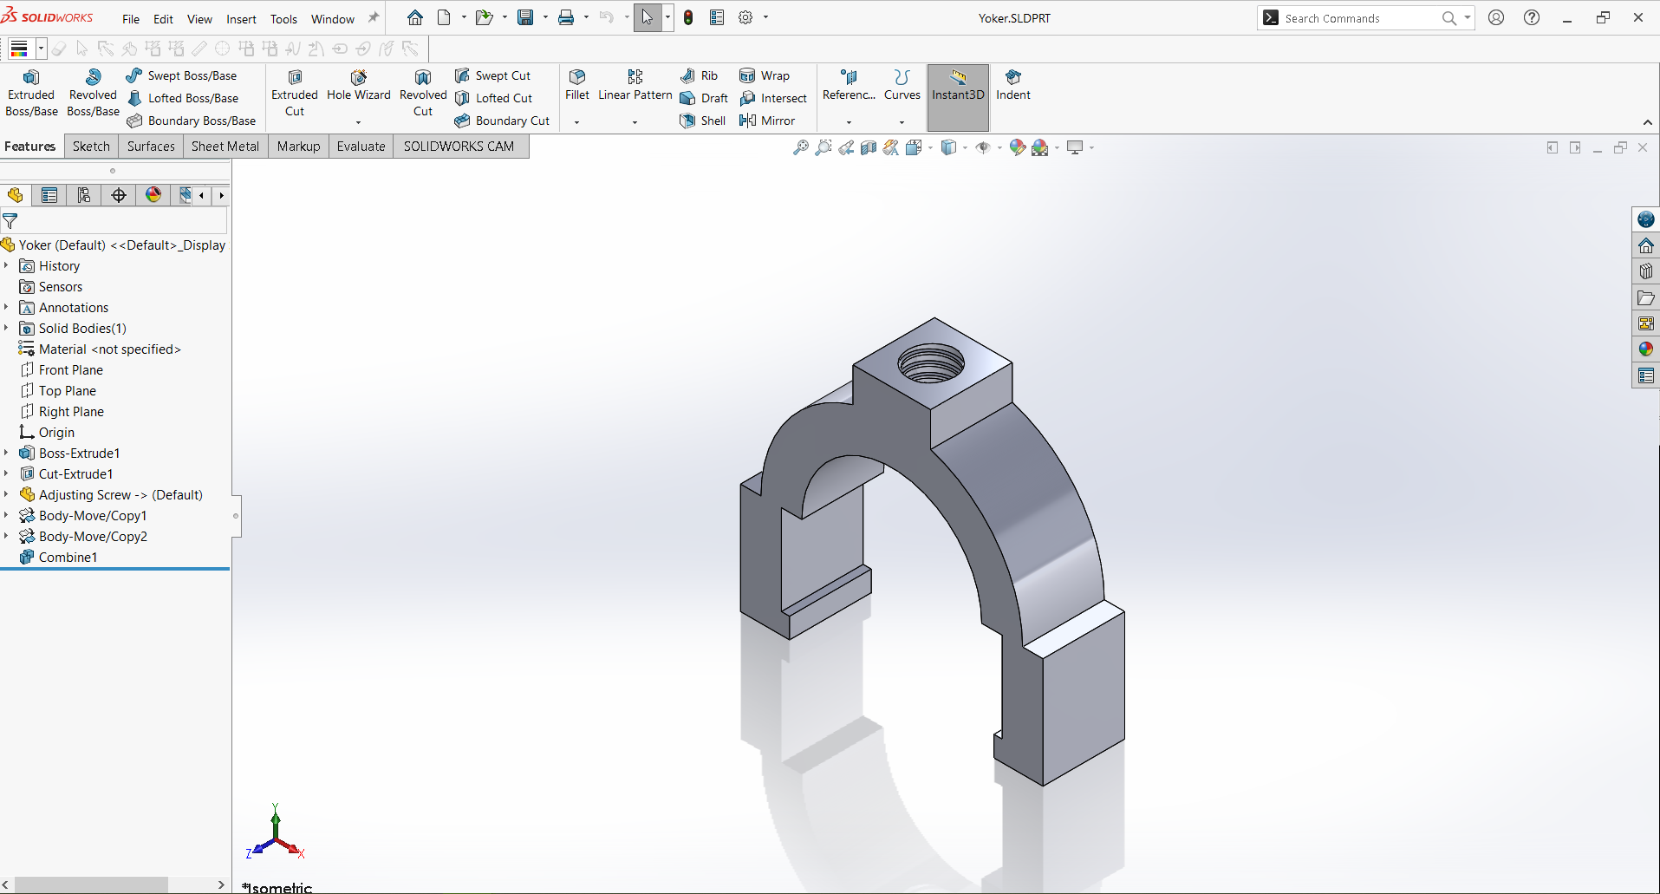Open the File menu
The width and height of the screenshot is (1660, 894).
[x=131, y=19]
